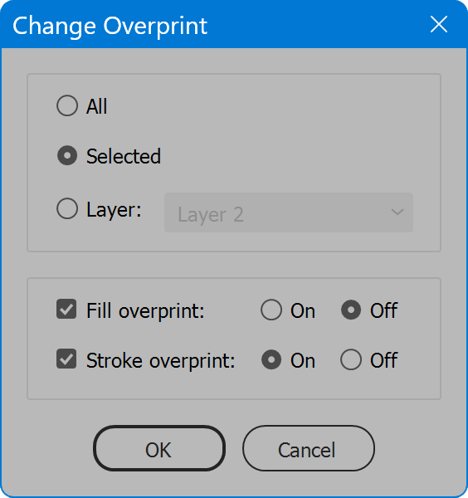Screen dimensions: 468x498
Task: Click the "Selected" label text
Action: (x=124, y=156)
